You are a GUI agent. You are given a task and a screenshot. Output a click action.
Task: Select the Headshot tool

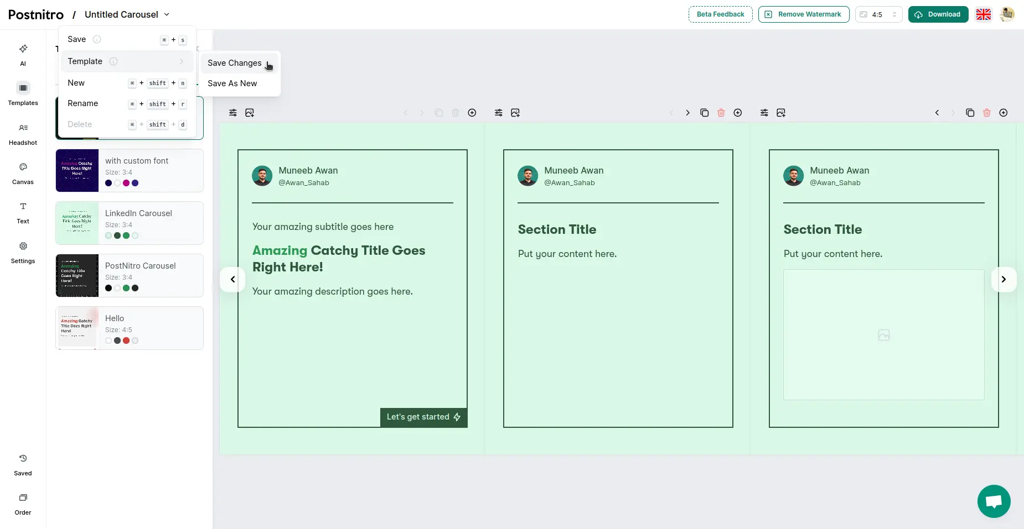pos(23,133)
